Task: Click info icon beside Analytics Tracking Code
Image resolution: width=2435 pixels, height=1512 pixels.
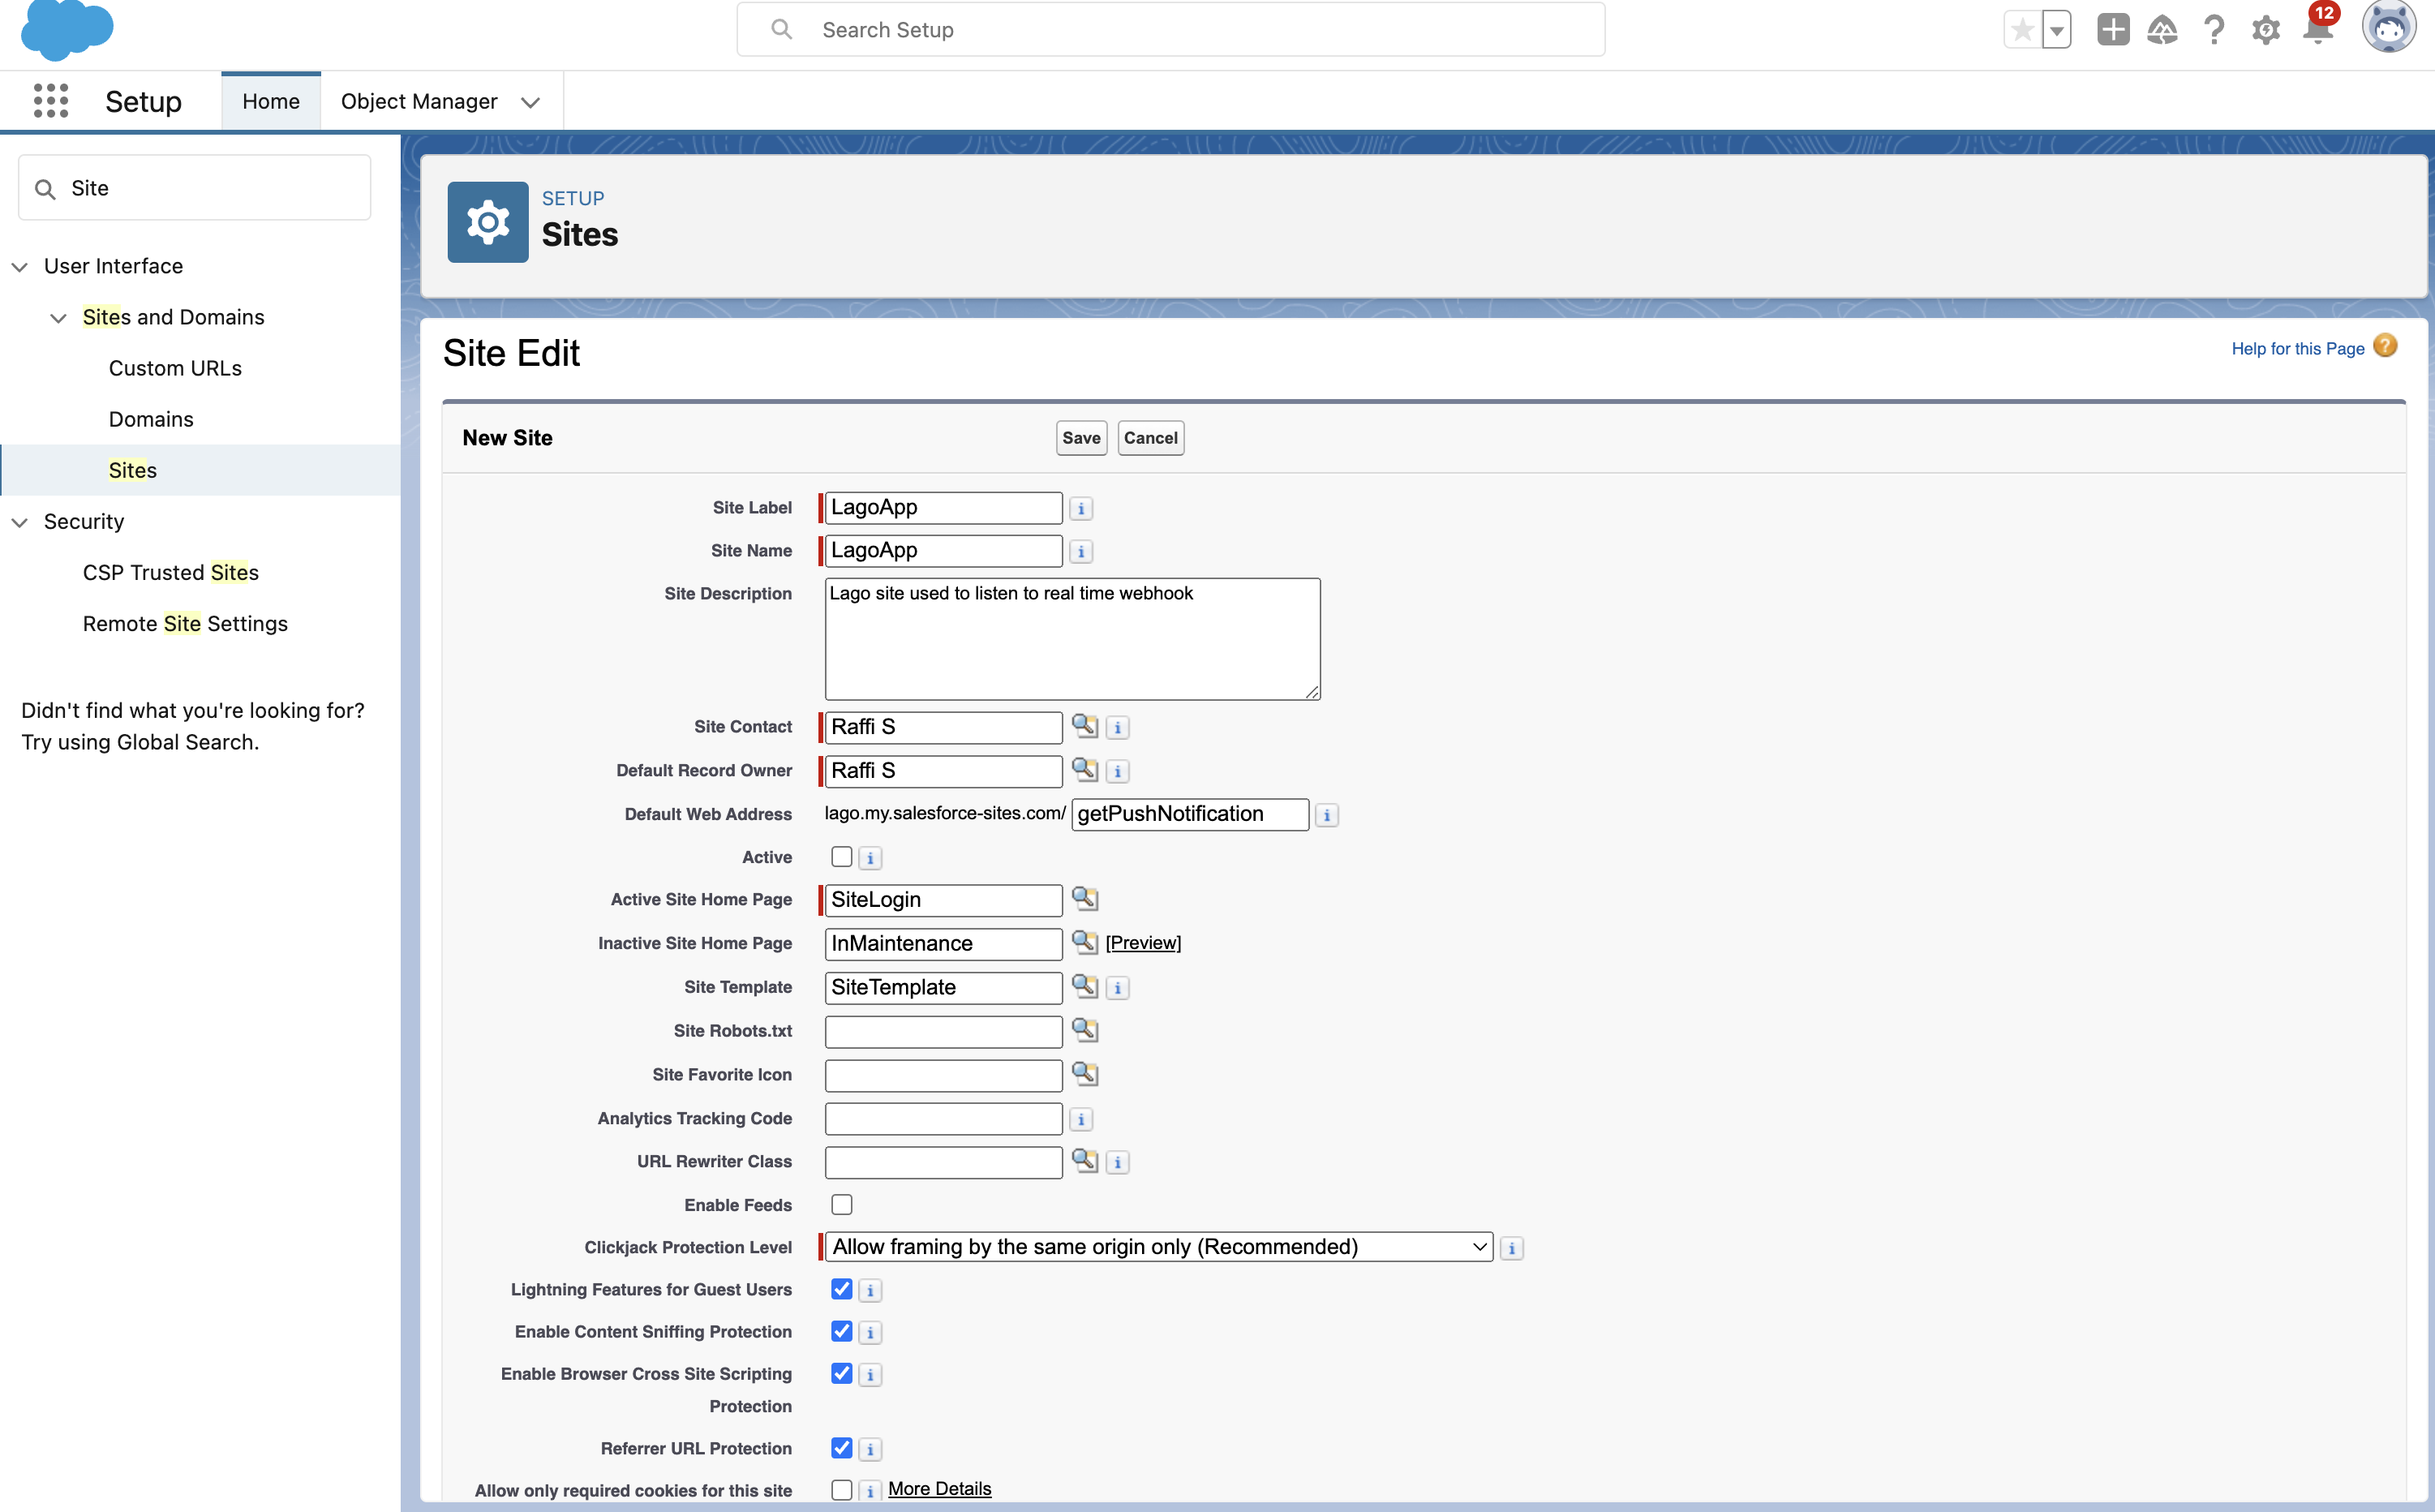Action: tap(1081, 1119)
